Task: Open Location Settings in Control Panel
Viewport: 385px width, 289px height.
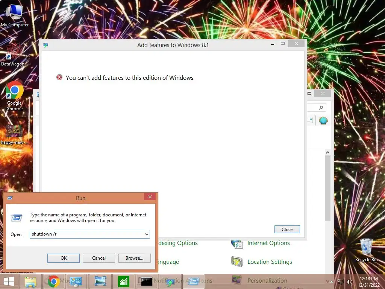Action: (270, 262)
